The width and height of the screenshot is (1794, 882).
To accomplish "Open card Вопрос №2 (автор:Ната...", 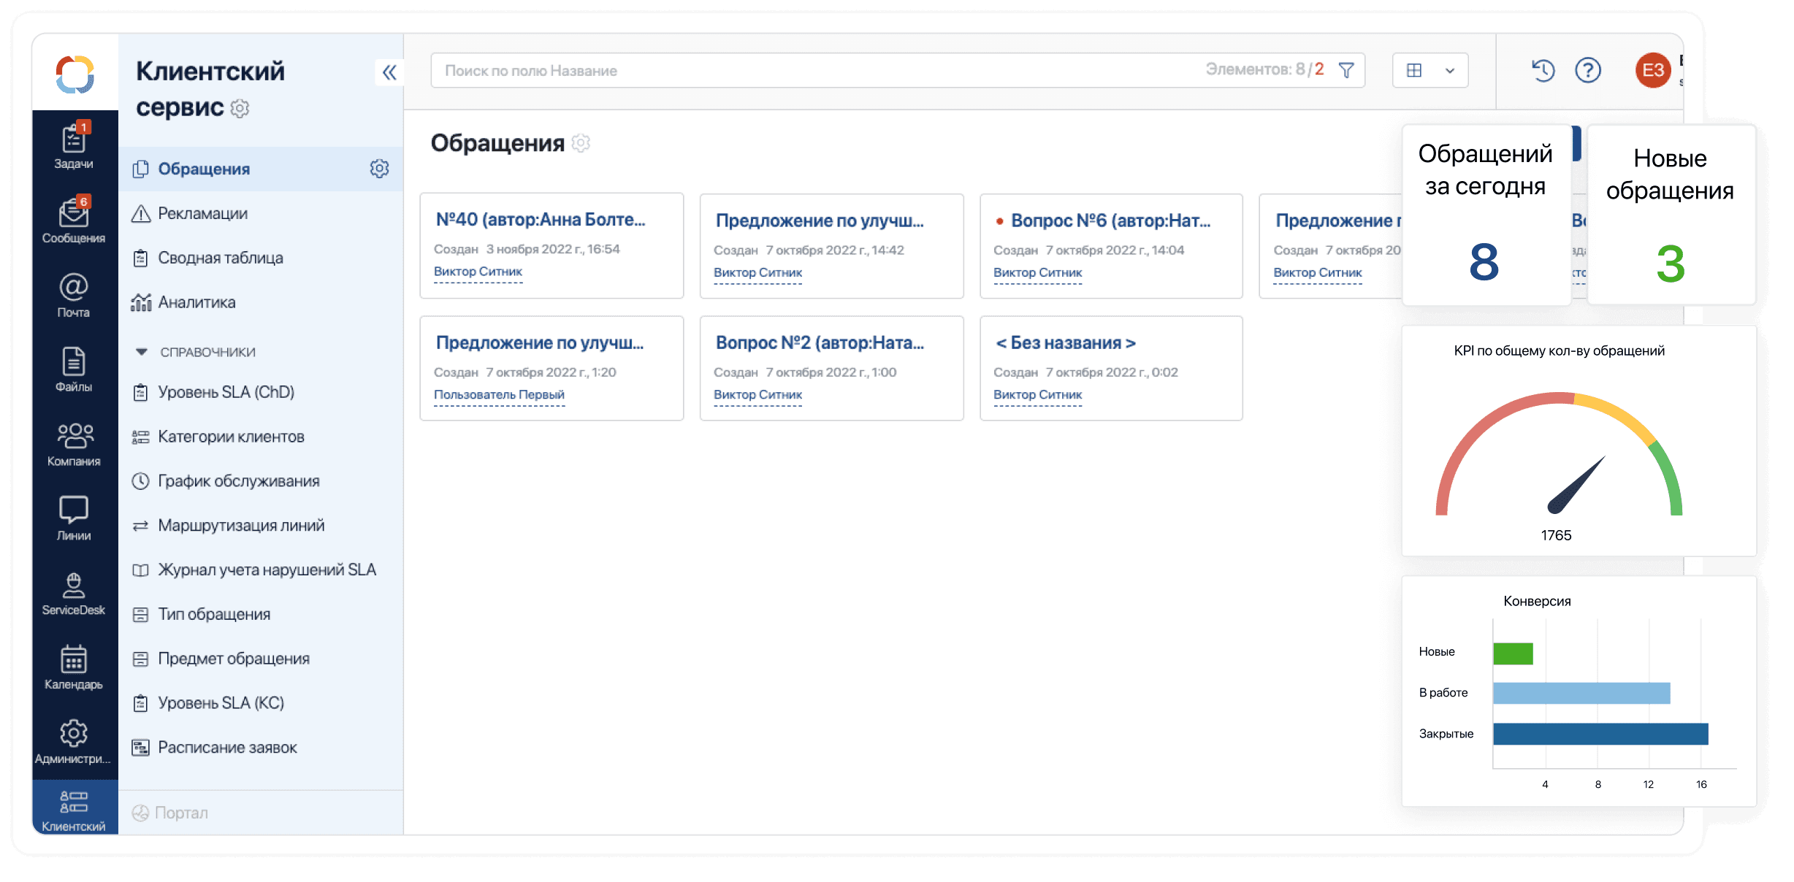I will click(831, 368).
